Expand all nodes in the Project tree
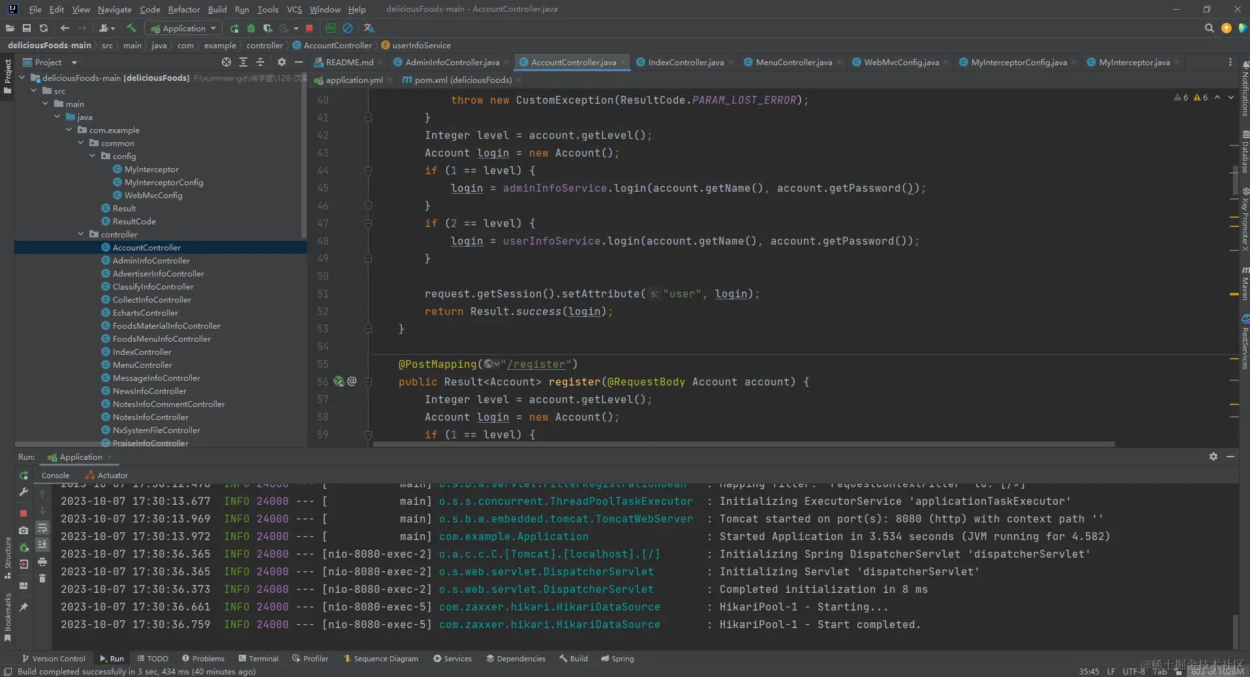This screenshot has height=677, width=1250. click(243, 62)
